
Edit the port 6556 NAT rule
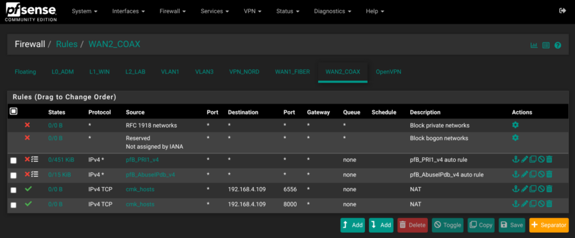pos(525,189)
